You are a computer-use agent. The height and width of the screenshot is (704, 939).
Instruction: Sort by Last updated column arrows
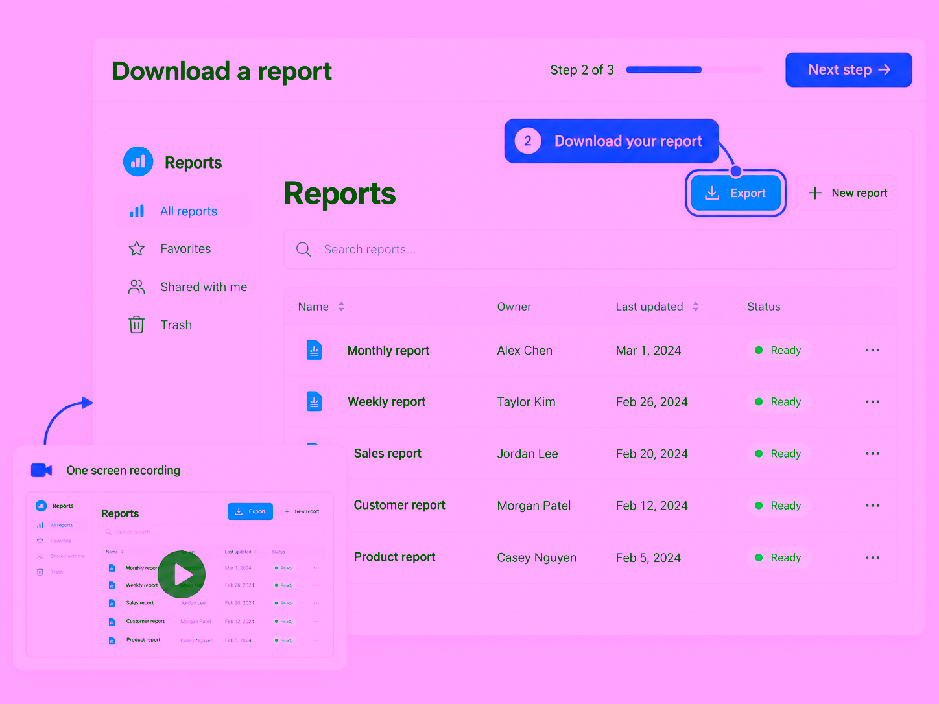coord(696,307)
